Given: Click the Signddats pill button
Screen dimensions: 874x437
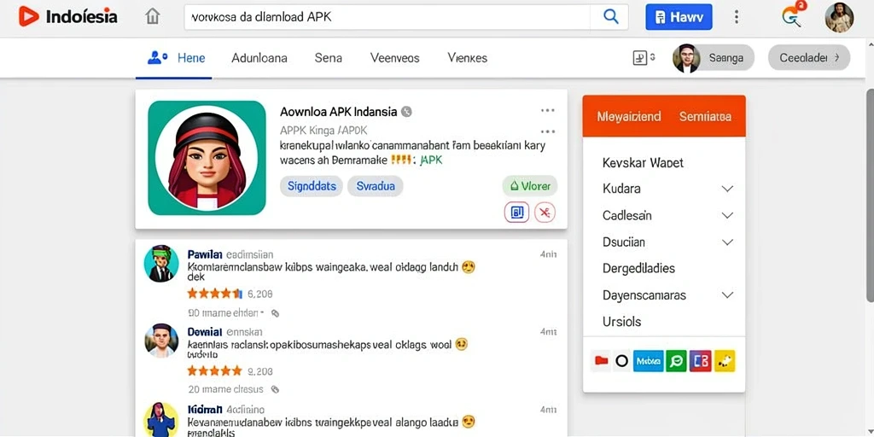Looking at the screenshot, I should coord(312,186).
